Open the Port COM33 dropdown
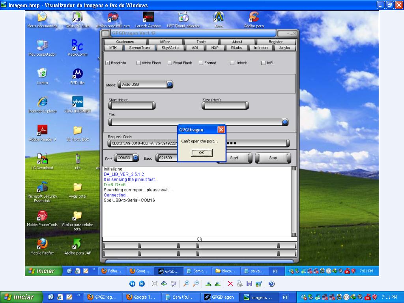Viewport: 404px width, 303px height. coord(136,158)
